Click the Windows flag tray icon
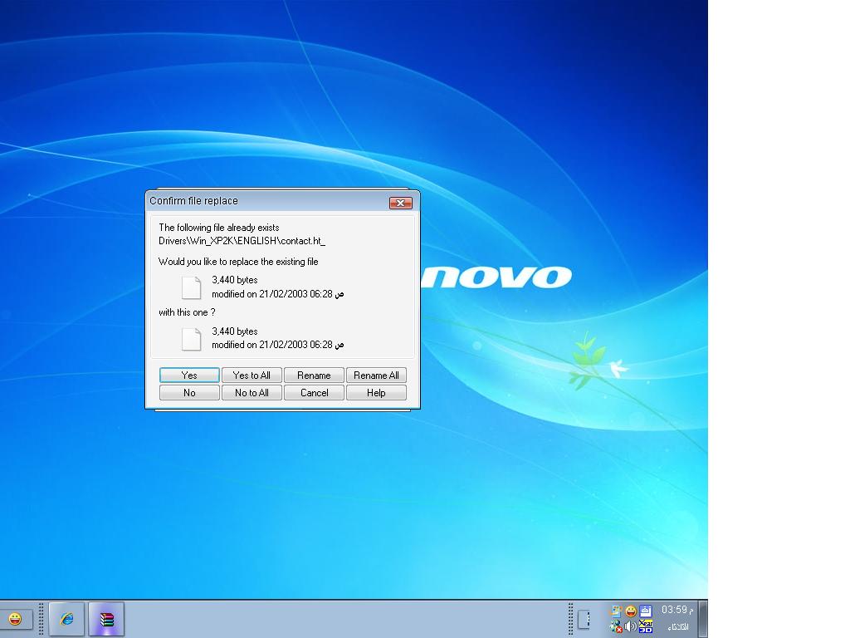 tap(615, 611)
